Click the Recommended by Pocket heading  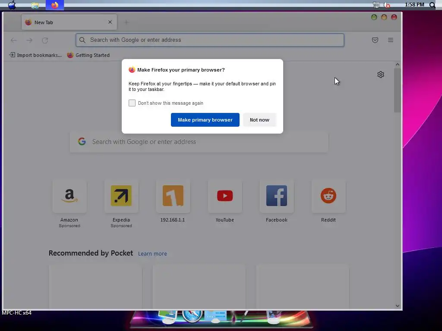pos(91,253)
